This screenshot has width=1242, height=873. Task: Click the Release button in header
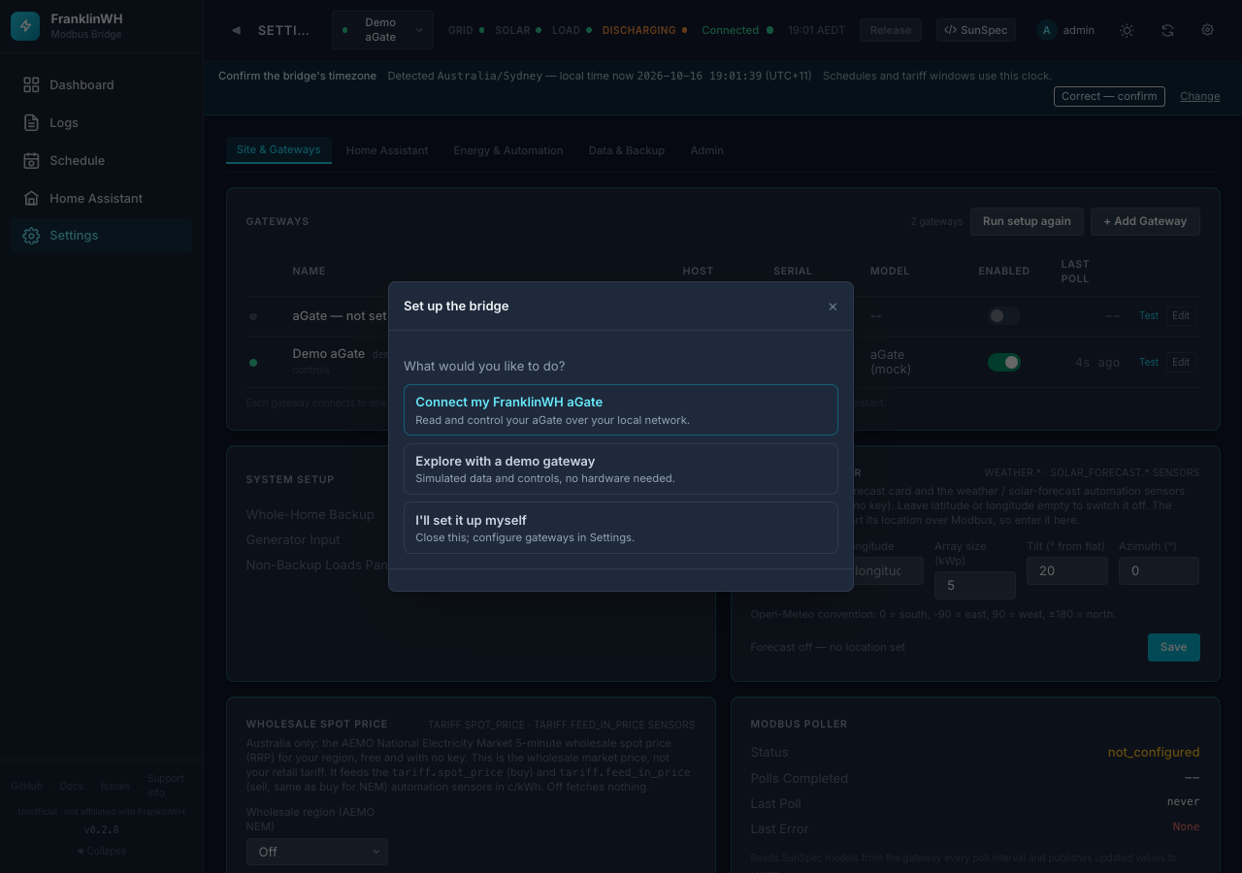[x=891, y=30]
